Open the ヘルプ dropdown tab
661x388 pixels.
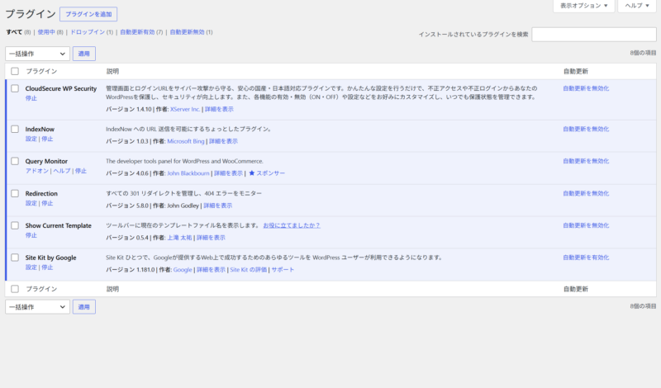[637, 6]
